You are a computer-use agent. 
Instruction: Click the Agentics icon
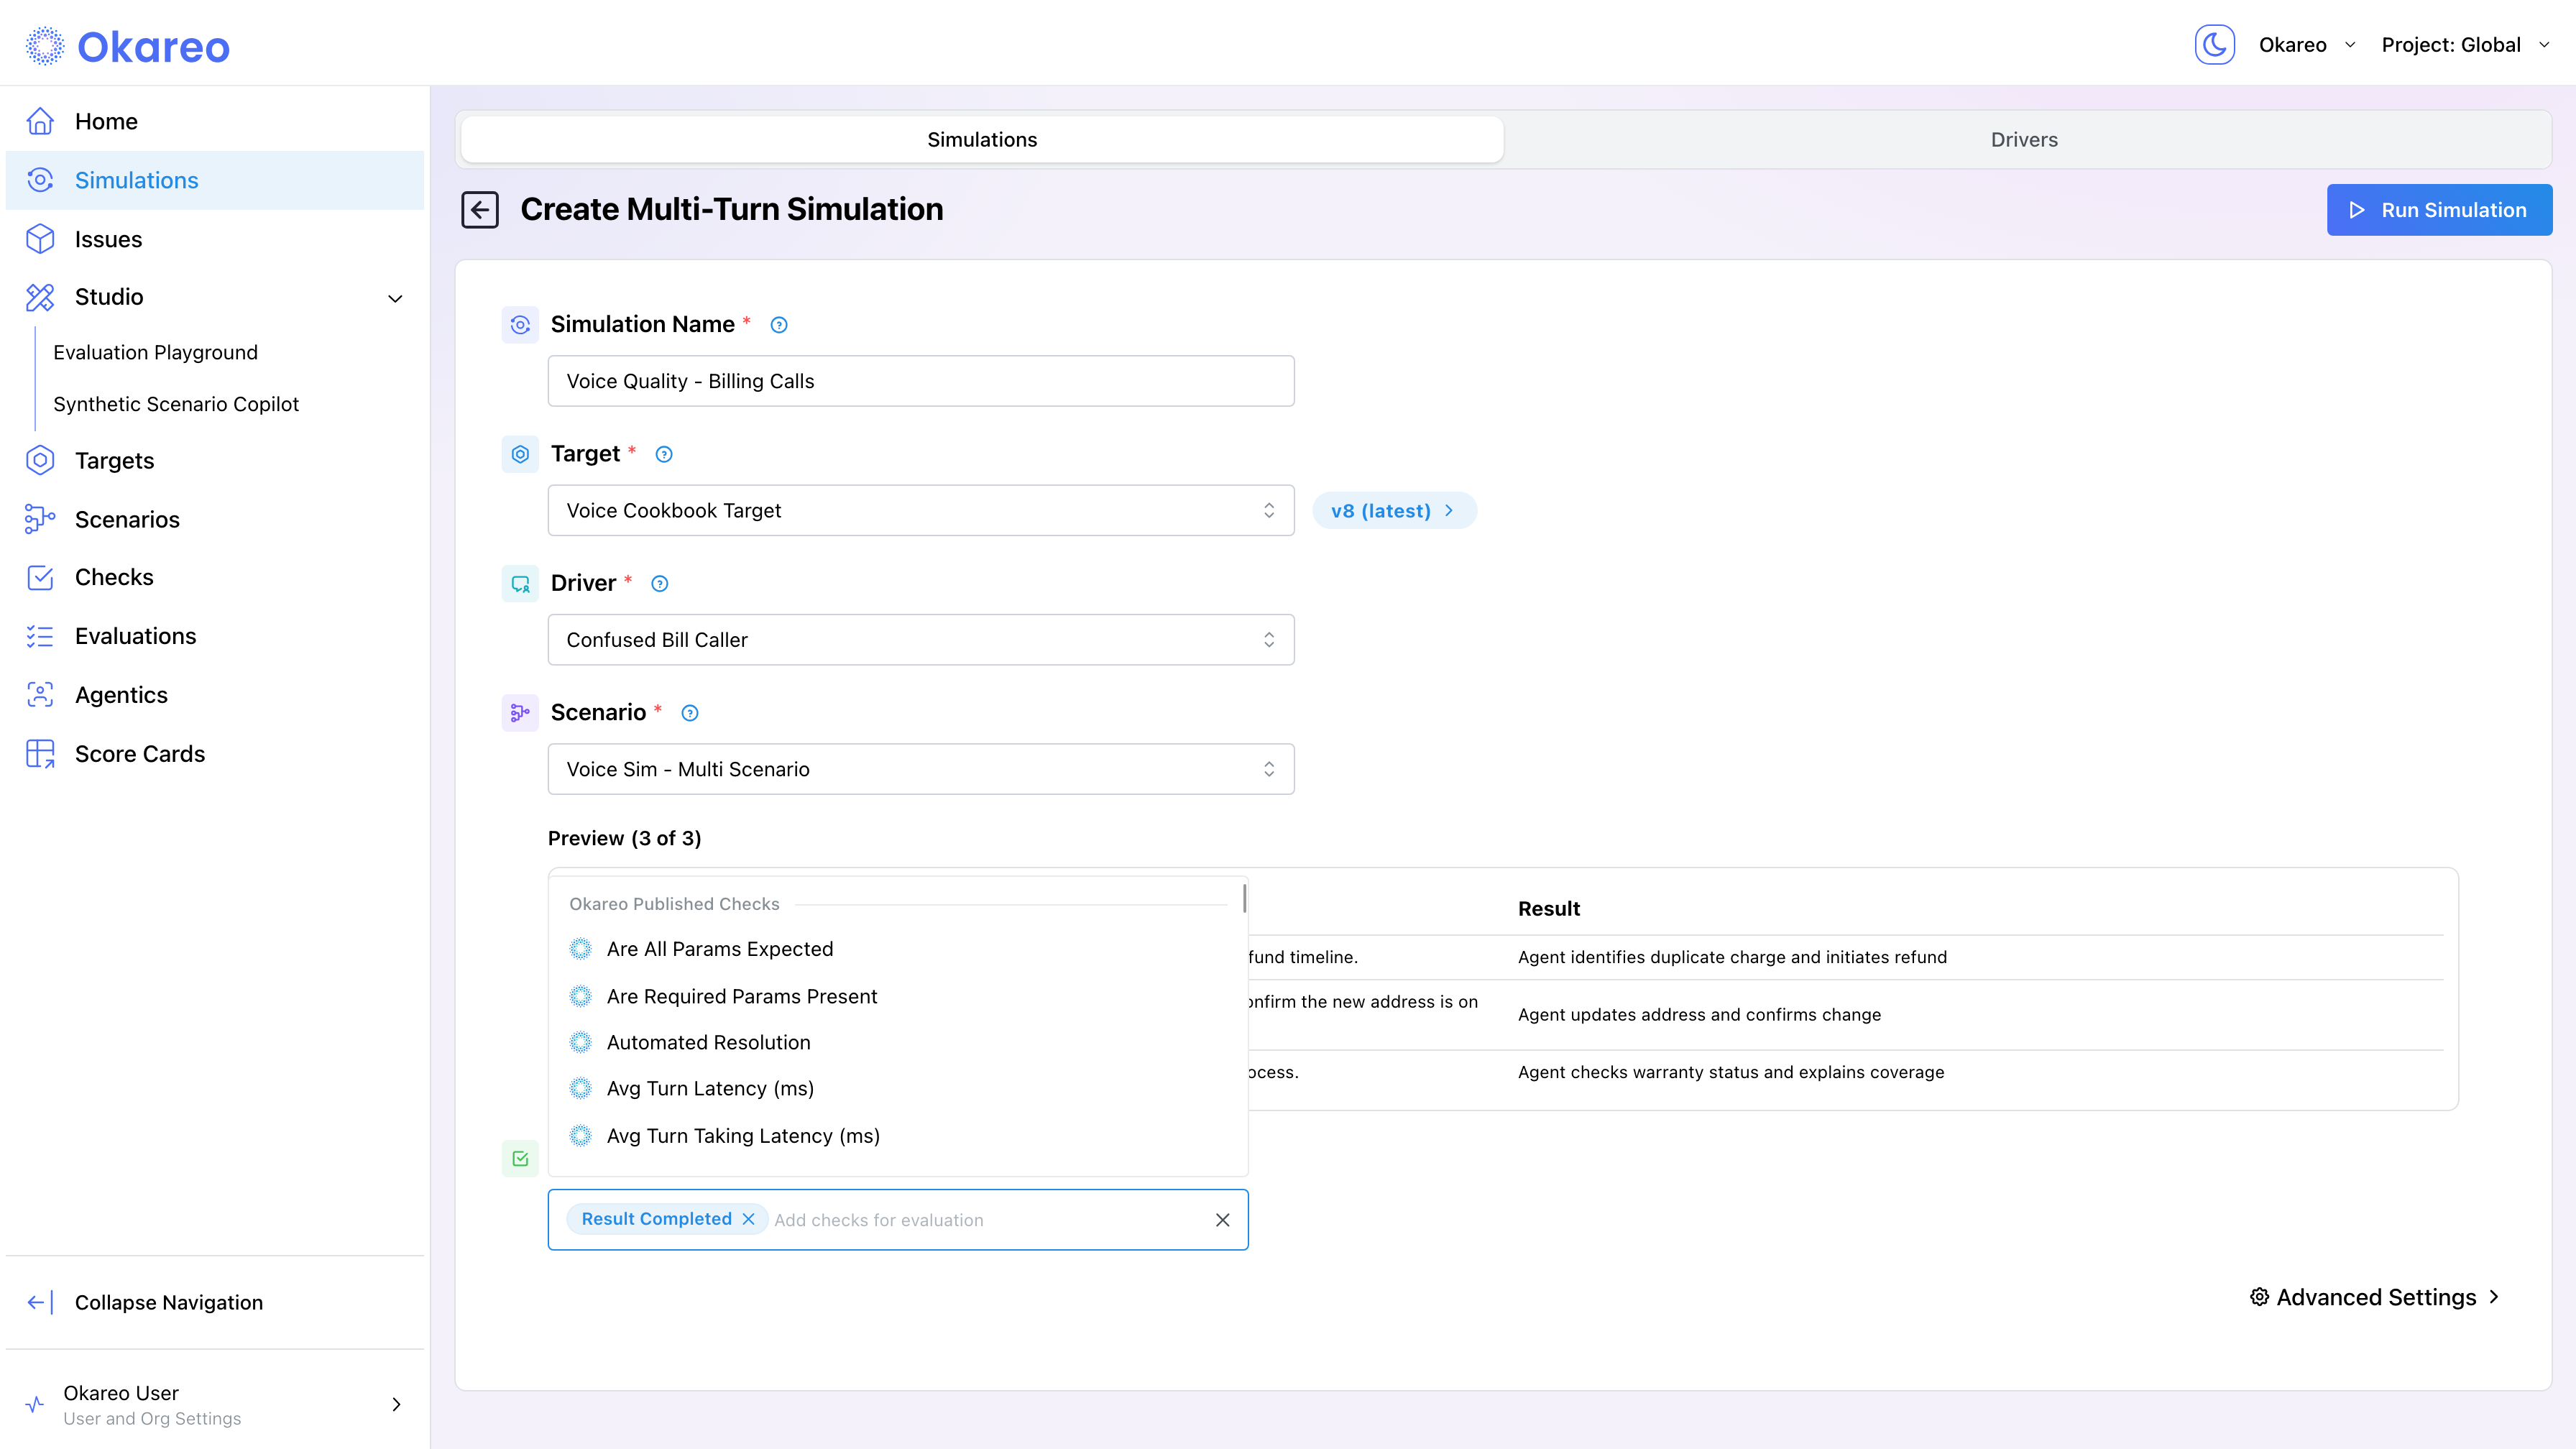point(40,695)
